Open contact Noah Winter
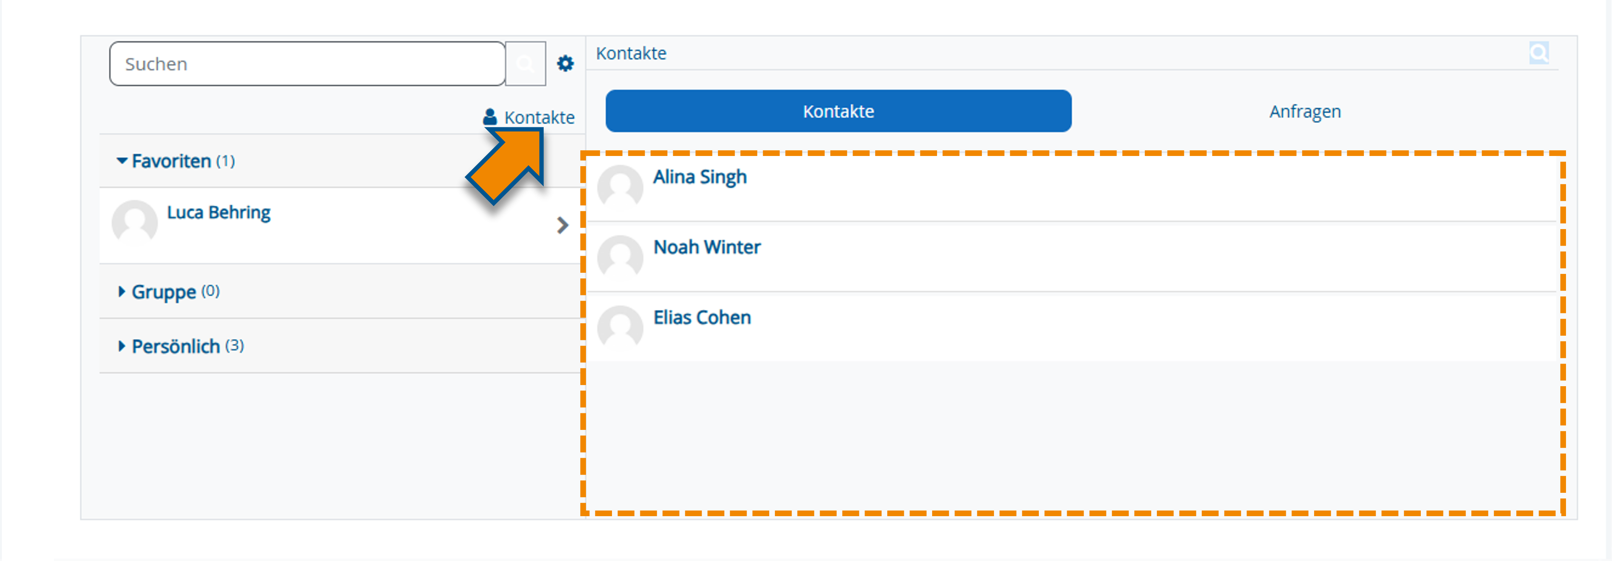The width and height of the screenshot is (1612, 561). click(707, 247)
